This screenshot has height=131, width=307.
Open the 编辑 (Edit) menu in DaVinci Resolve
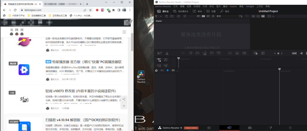click(x=182, y=7)
